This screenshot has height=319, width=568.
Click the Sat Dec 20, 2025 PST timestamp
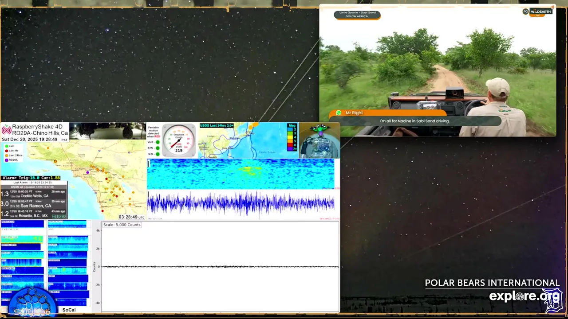(35, 139)
